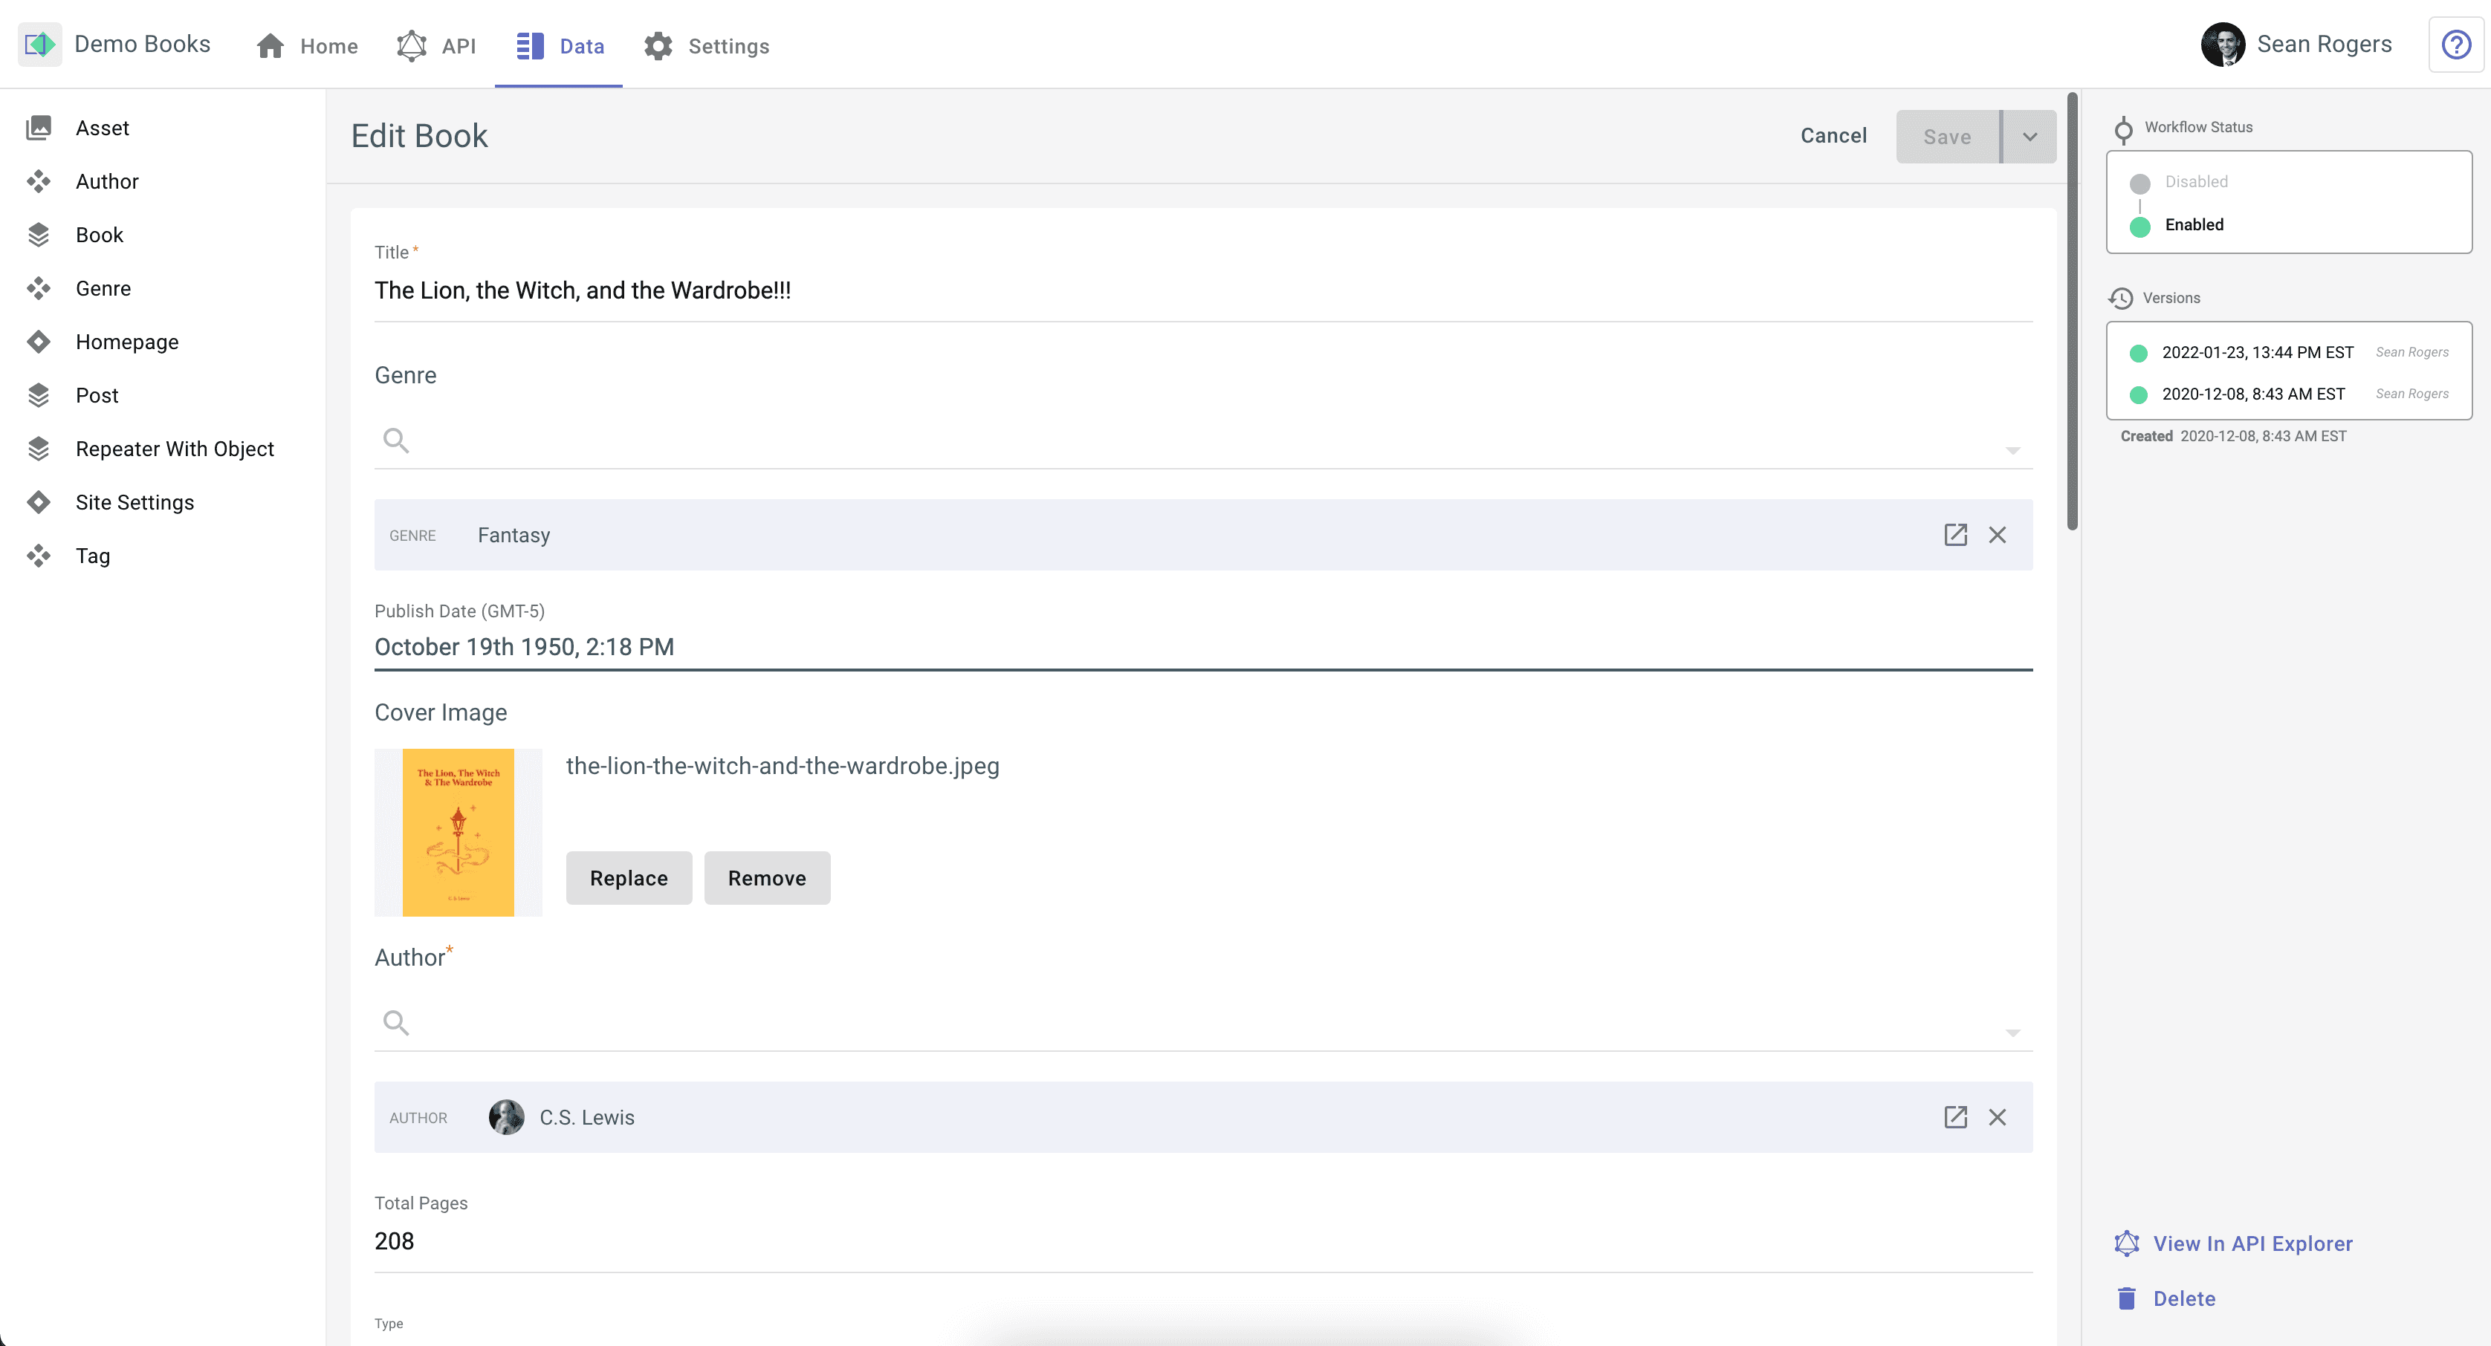Click the Asset sidebar icon

pos(39,128)
